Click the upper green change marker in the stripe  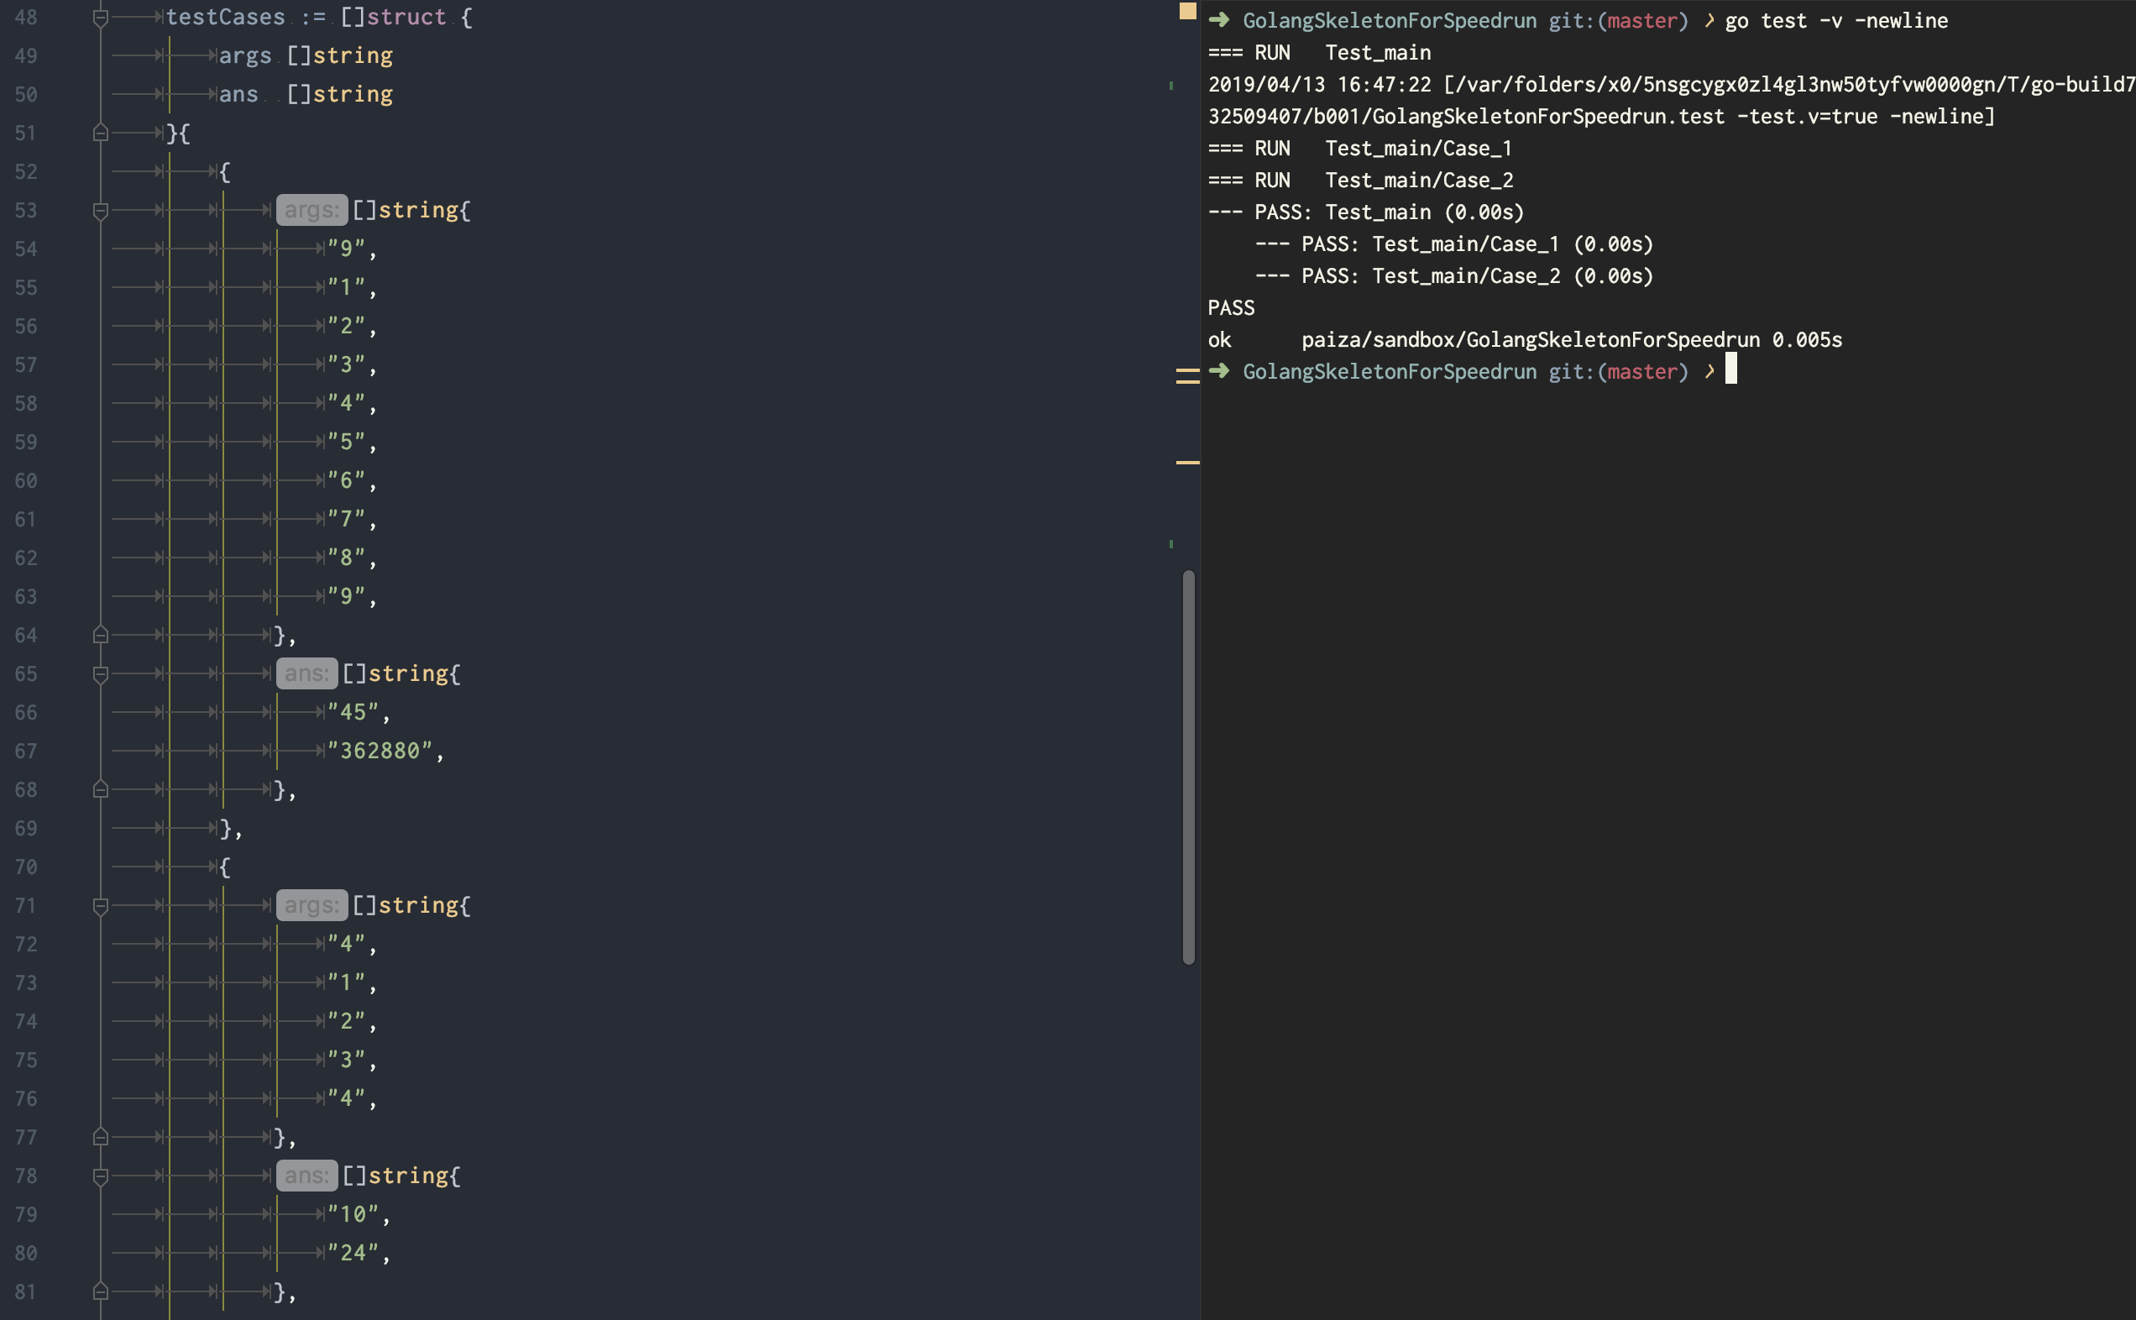1170,86
